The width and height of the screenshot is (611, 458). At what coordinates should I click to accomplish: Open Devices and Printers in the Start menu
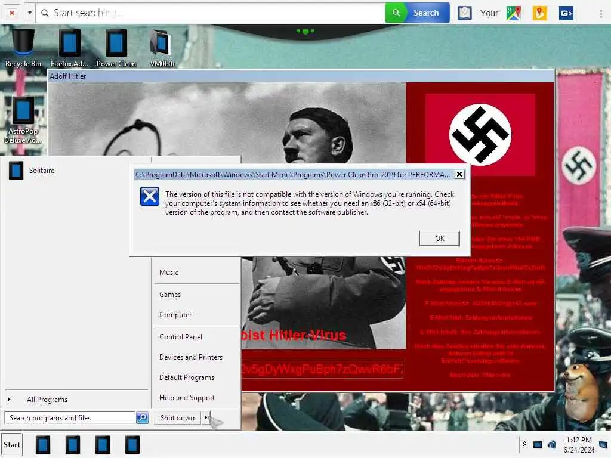tap(191, 357)
